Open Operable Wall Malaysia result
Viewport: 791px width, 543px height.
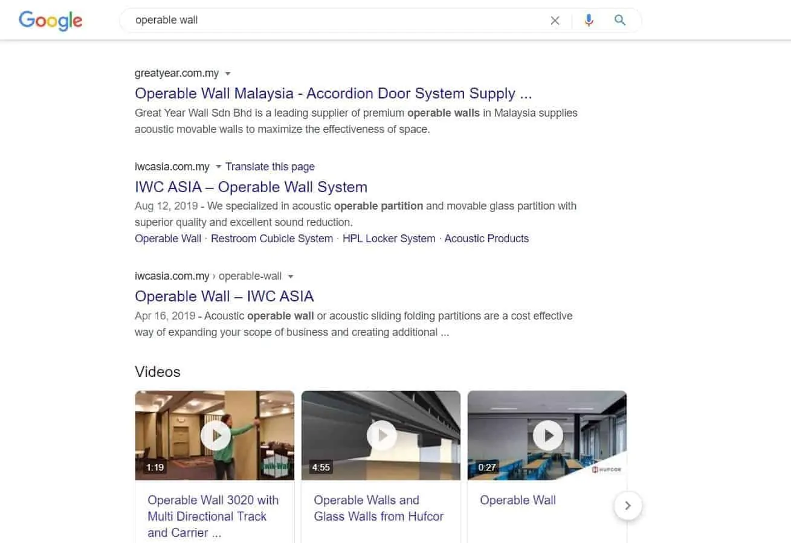point(334,94)
